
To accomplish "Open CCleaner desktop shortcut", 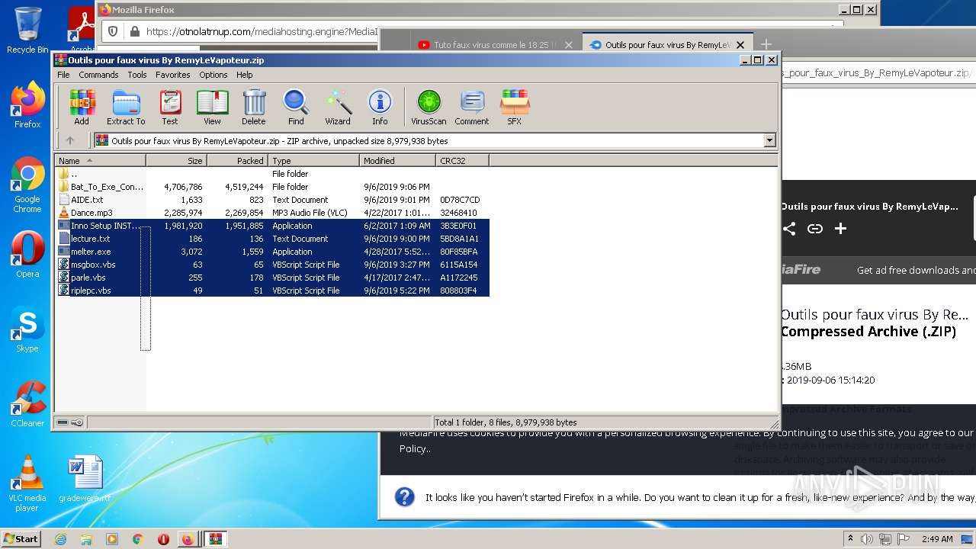I will tap(27, 404).
